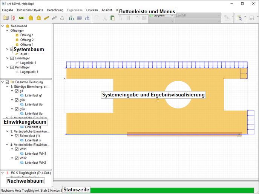Open the Drucken menu
Screen dimensions: 259x194
(92, 10)
